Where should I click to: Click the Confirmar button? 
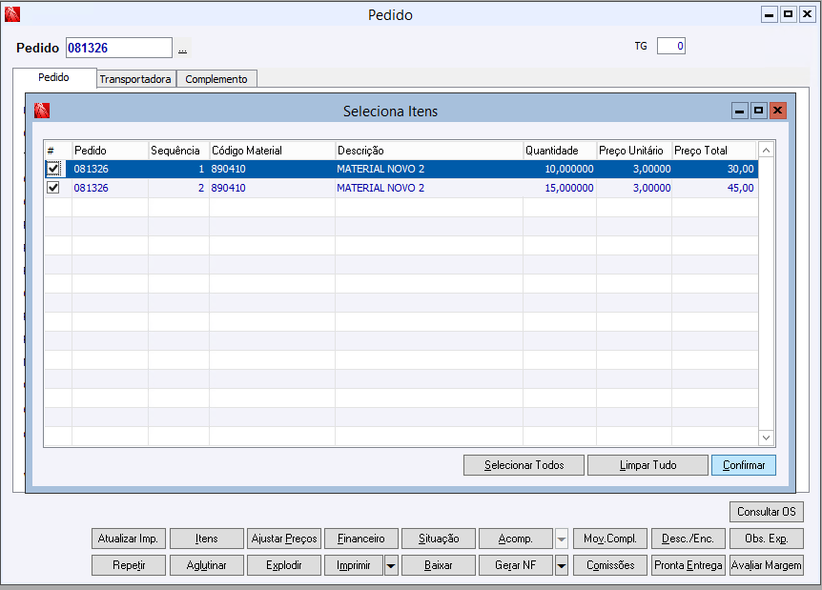coord(744,465)
